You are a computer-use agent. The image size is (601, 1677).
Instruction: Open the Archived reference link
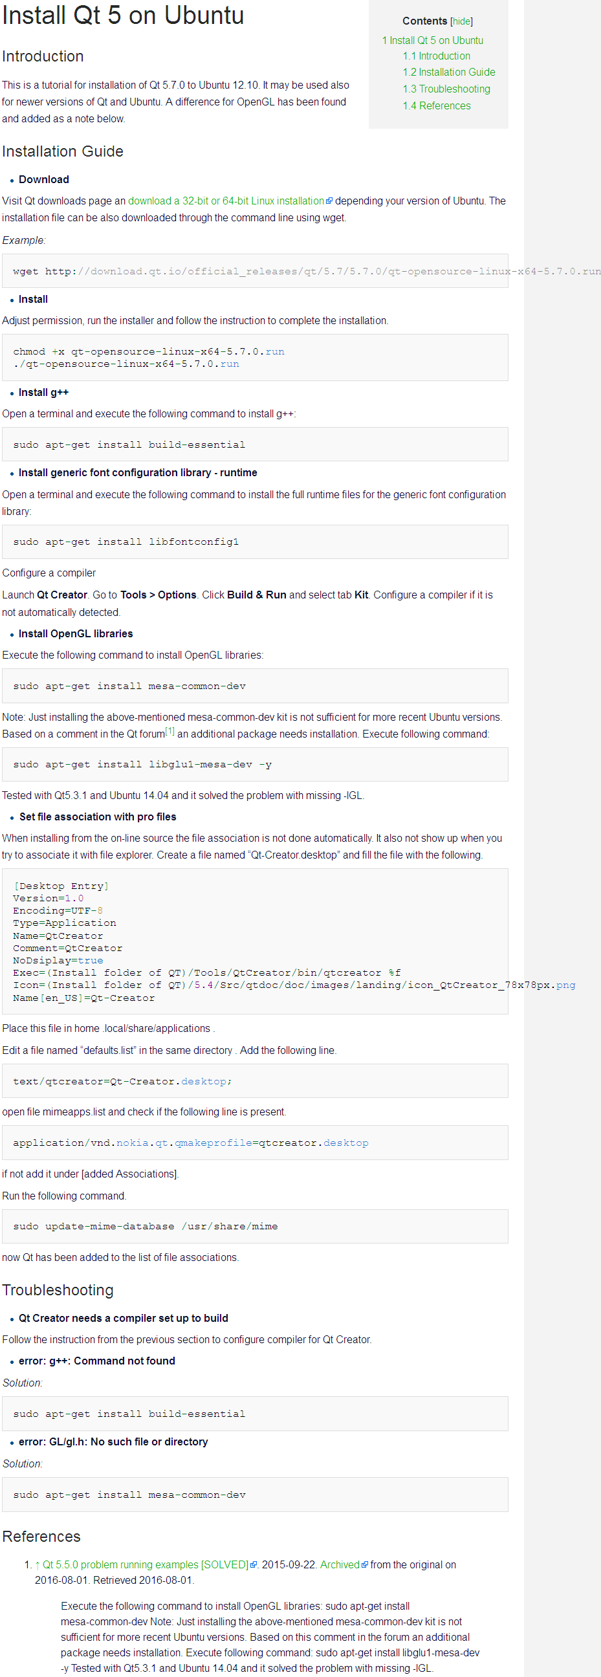(x=340, y=1564)
